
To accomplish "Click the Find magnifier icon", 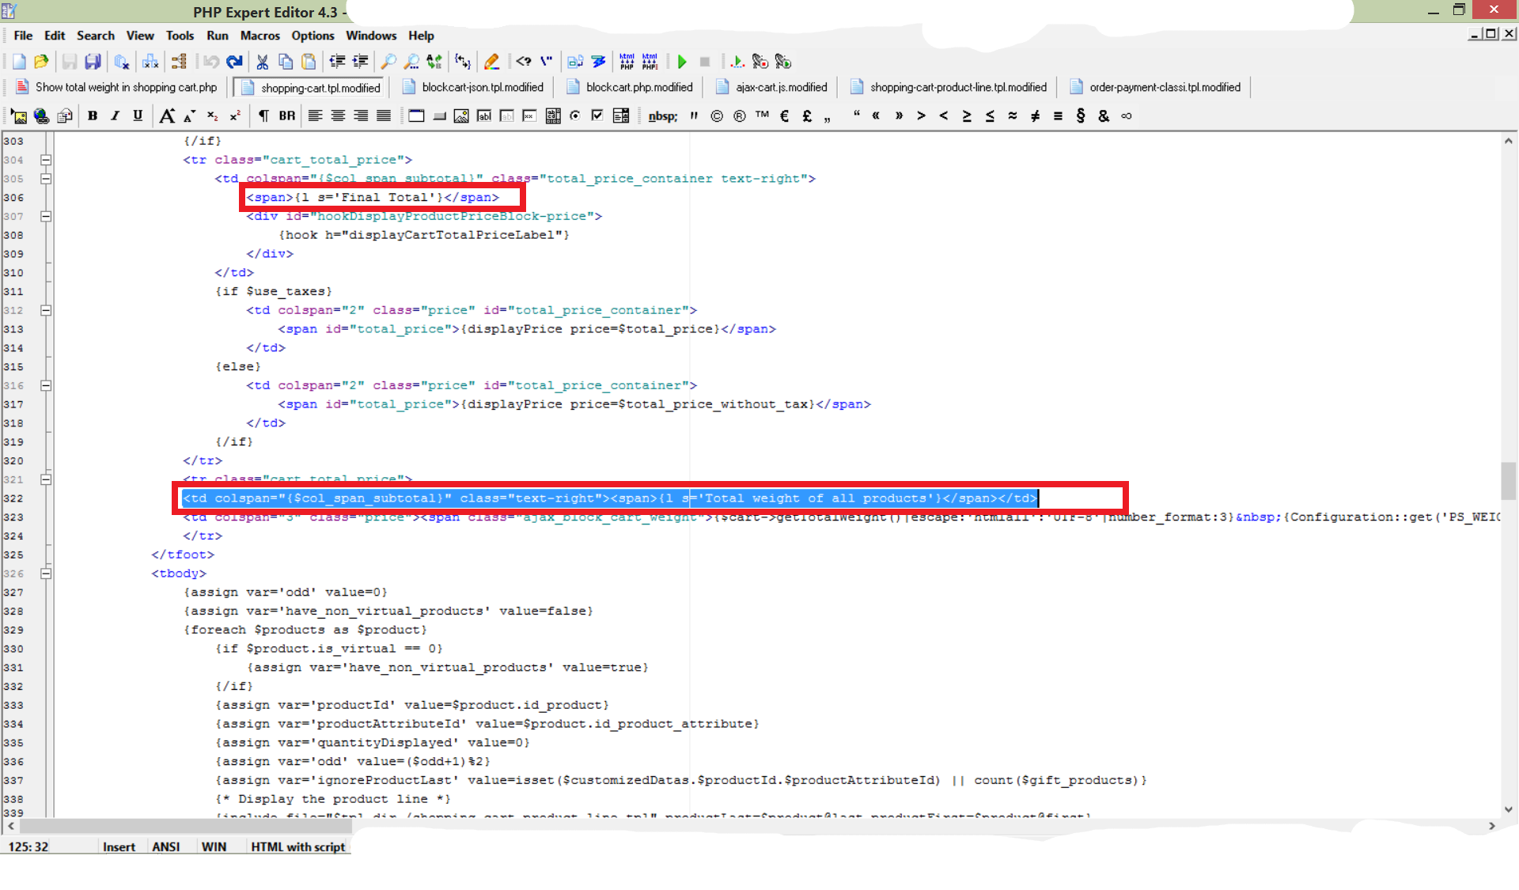I will [x=388, y=62].
